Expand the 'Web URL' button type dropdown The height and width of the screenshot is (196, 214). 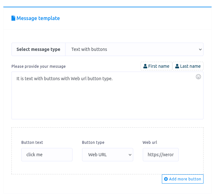pyautogui.click(x=107, y=155)
